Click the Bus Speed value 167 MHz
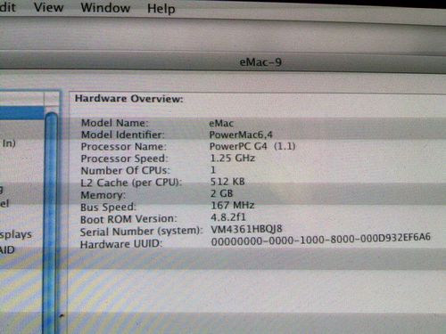The height and width of the screenshot is (334, 446). click(233, 205)
